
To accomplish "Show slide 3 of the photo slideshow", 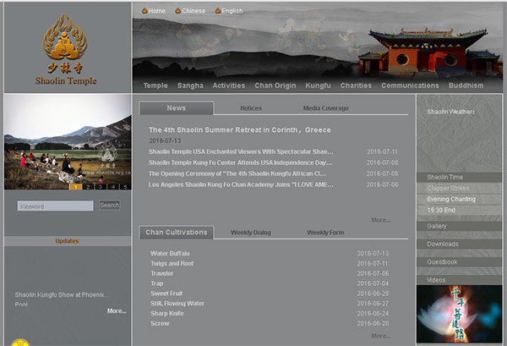I will tap(101, 186).
